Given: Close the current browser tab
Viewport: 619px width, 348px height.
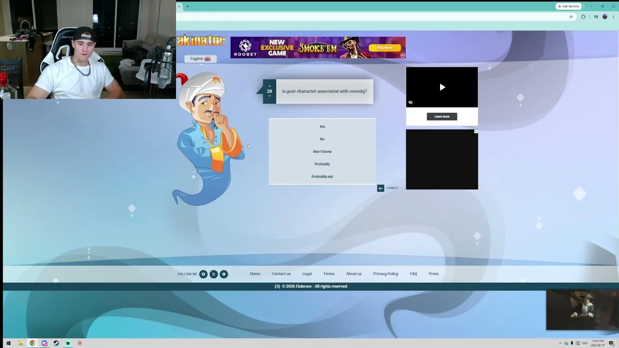Looking at the screenshot, I should (x=179, y=6).
